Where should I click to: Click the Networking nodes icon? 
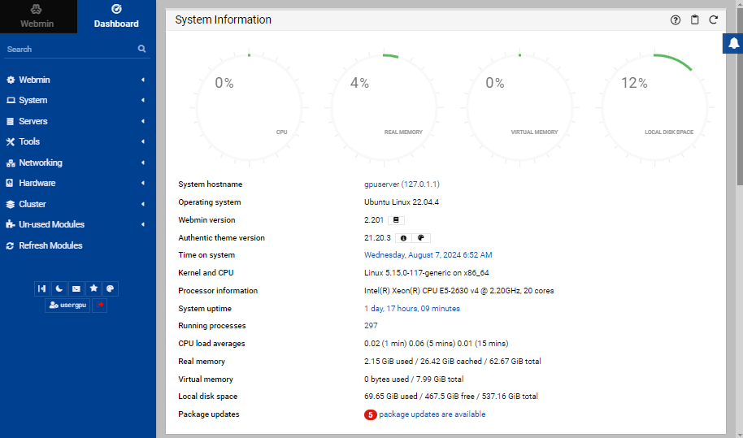pyautogui.click(x=11, y=163)
